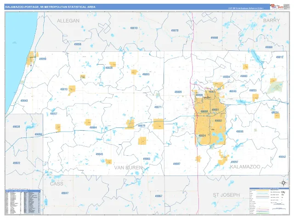The width and height of the screenshot is (294, 220).
Task: Select ZIP code 49026
Action: tap(109, 68)
